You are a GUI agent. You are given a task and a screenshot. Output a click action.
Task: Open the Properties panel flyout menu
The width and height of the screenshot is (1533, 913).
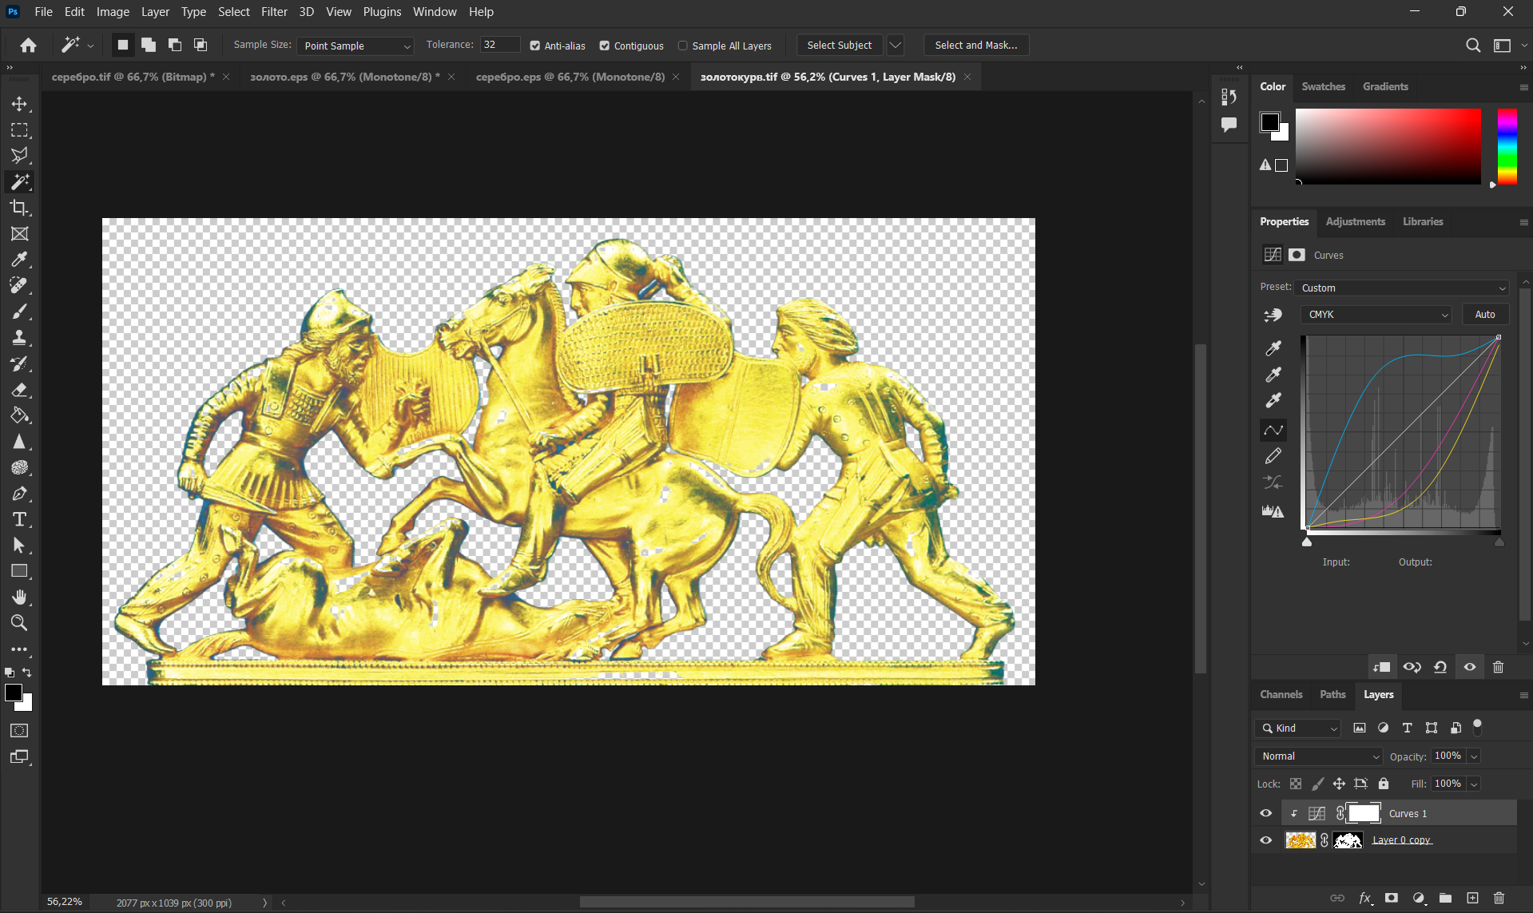(1523, 222)
